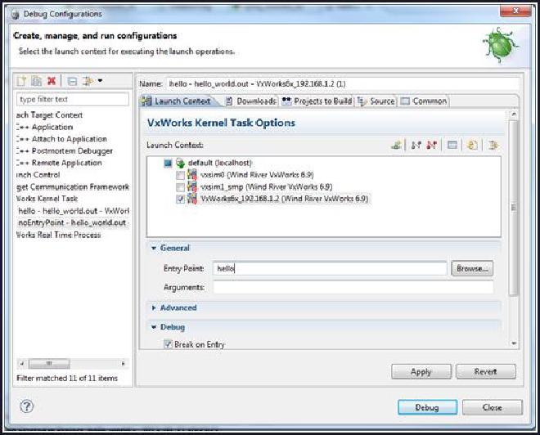Click the scroll down arrow in options panel

tap(514, 343)
